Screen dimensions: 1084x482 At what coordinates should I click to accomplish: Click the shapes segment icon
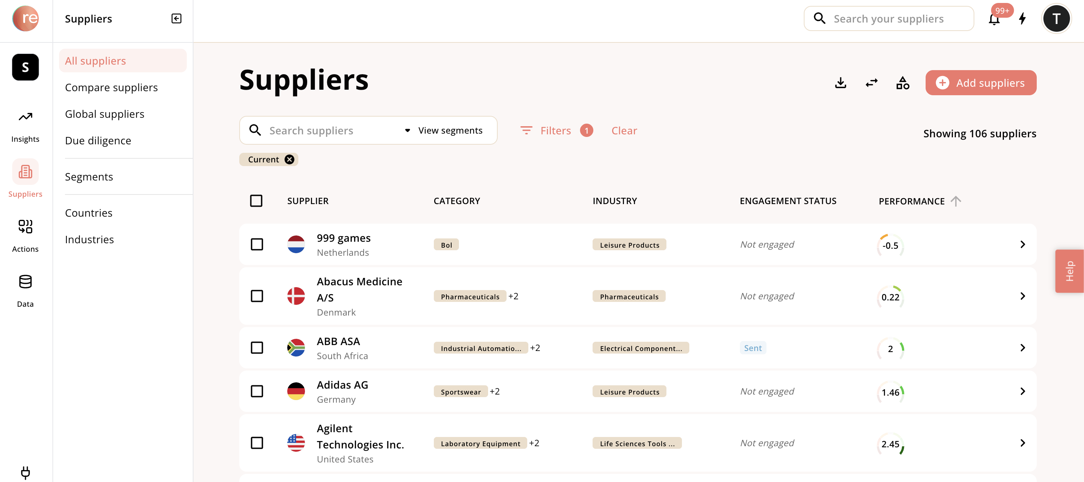point(902,83)
